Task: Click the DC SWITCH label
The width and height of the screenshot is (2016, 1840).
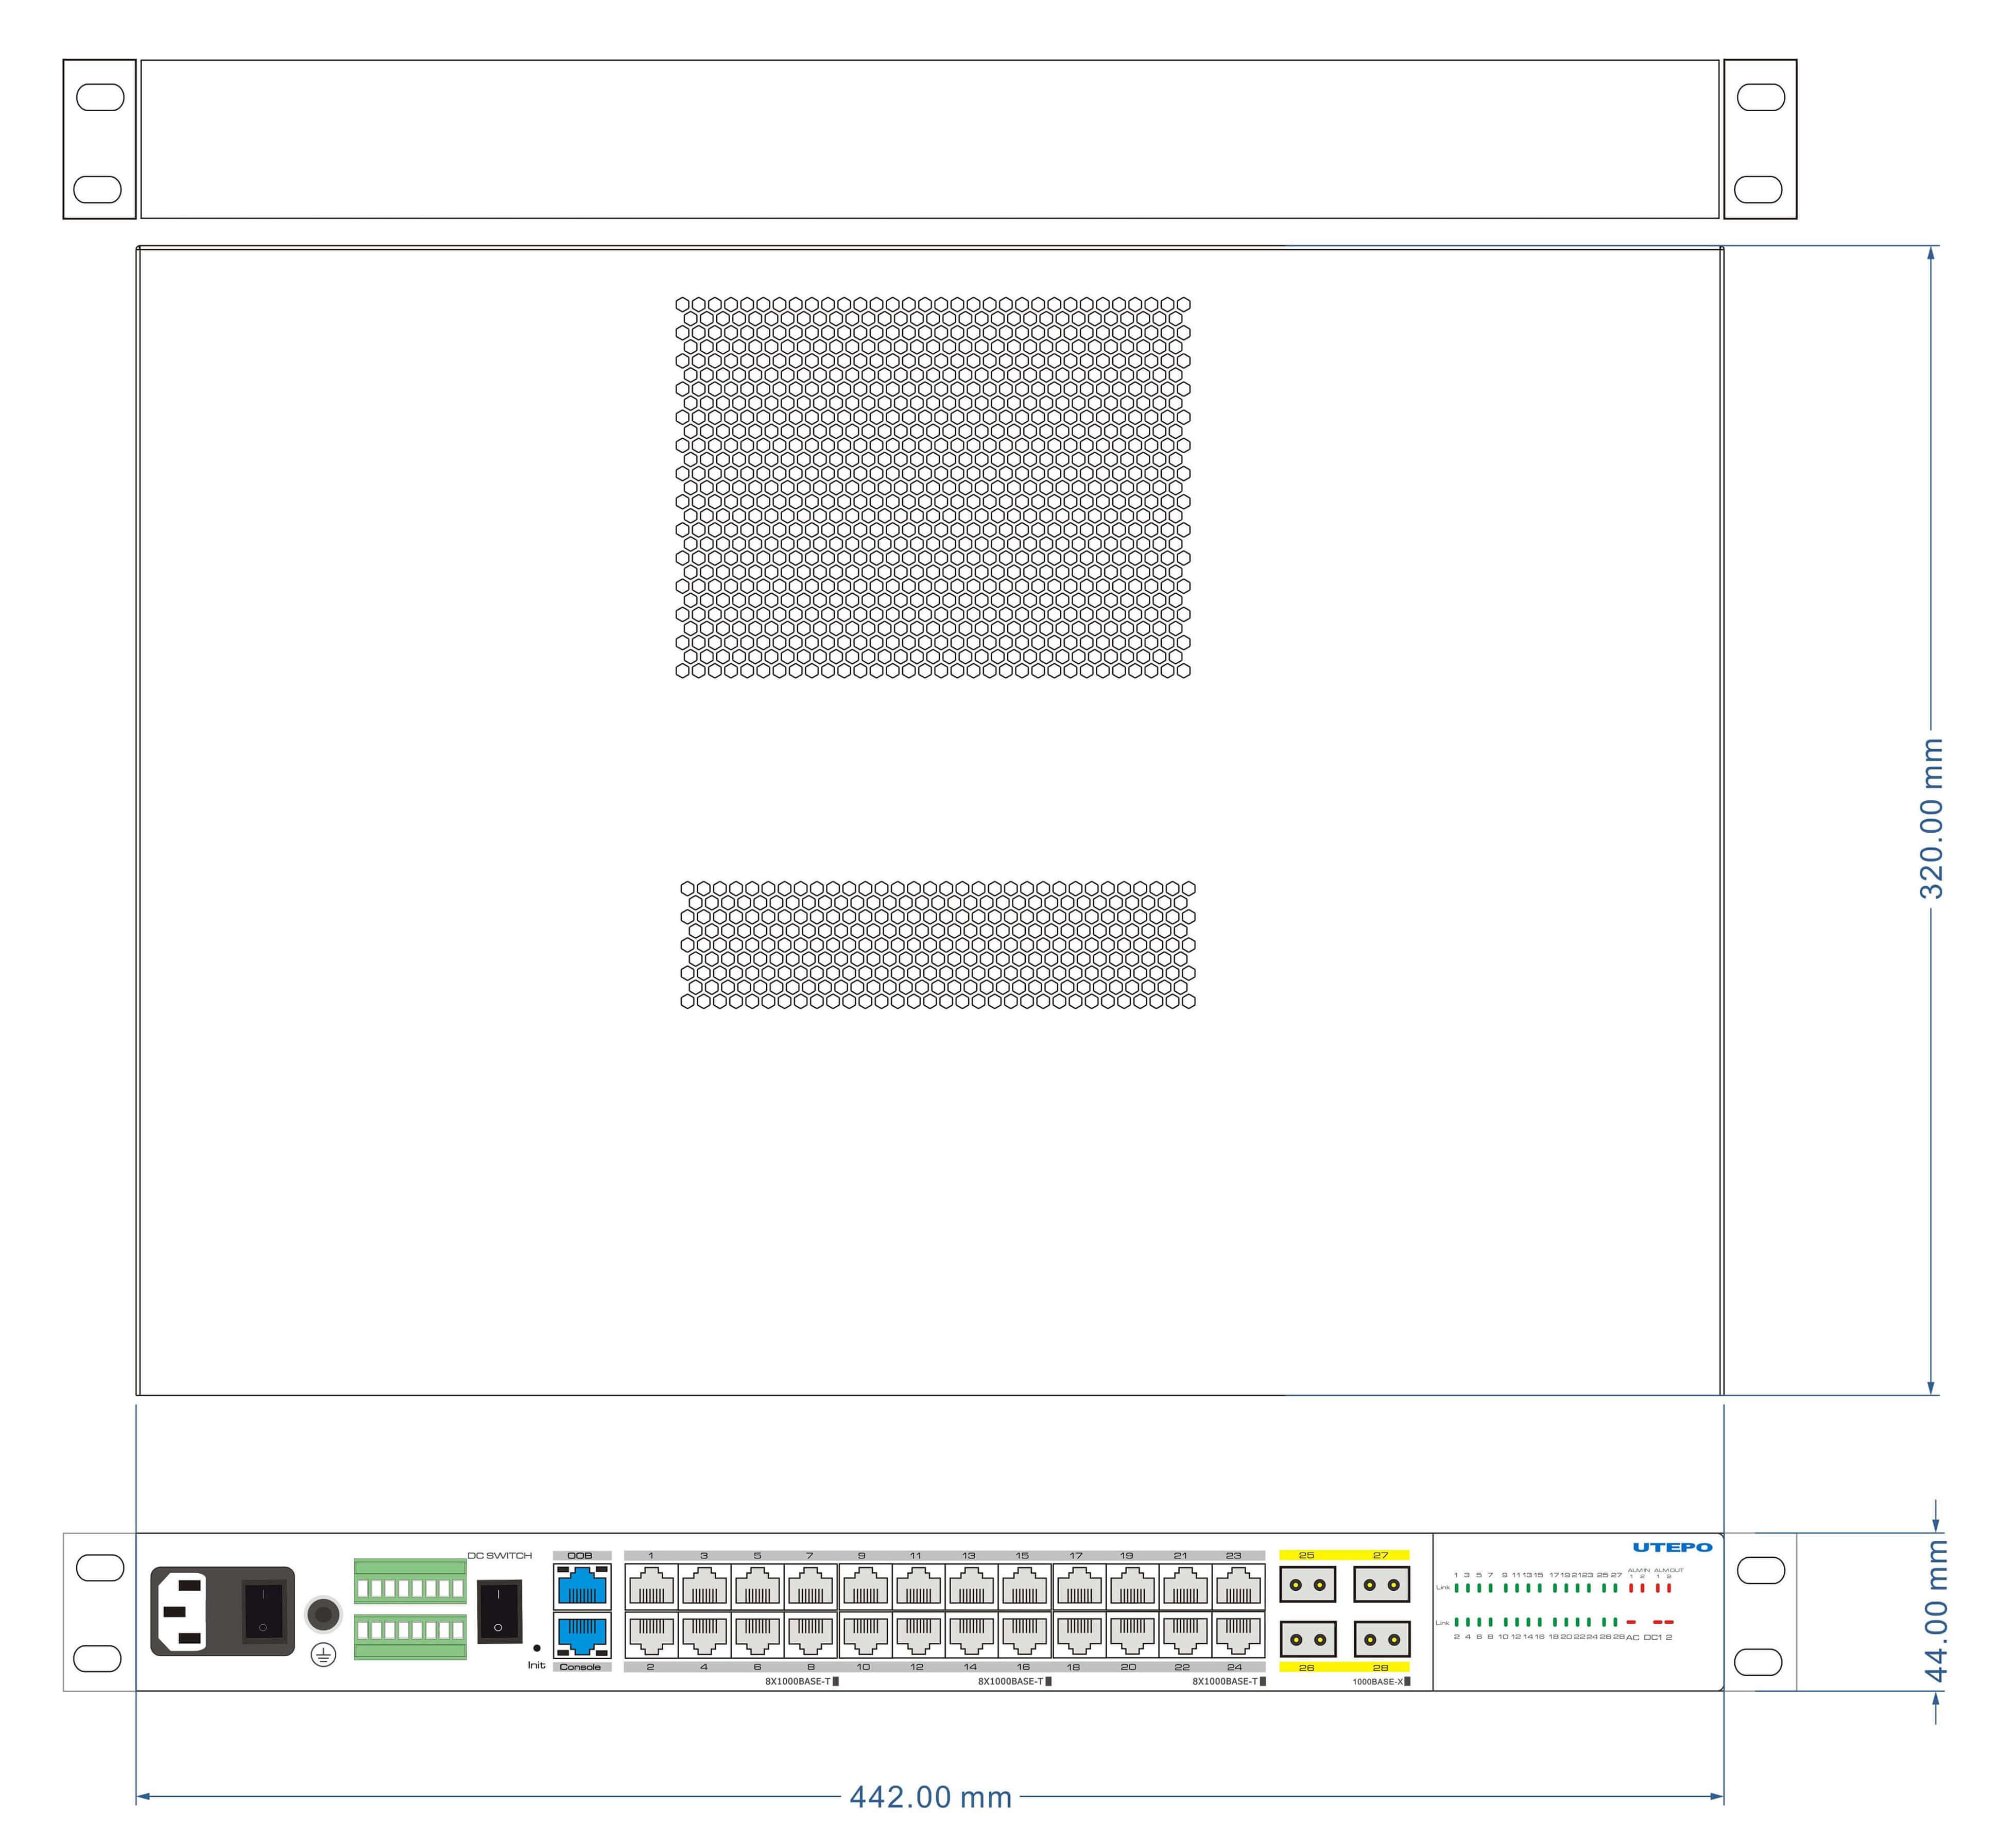Action: click(500, 1555)
